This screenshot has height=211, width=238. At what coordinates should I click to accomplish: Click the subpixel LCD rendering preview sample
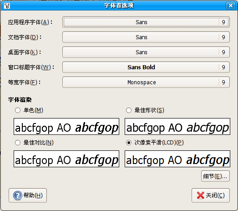click(177, 159)
